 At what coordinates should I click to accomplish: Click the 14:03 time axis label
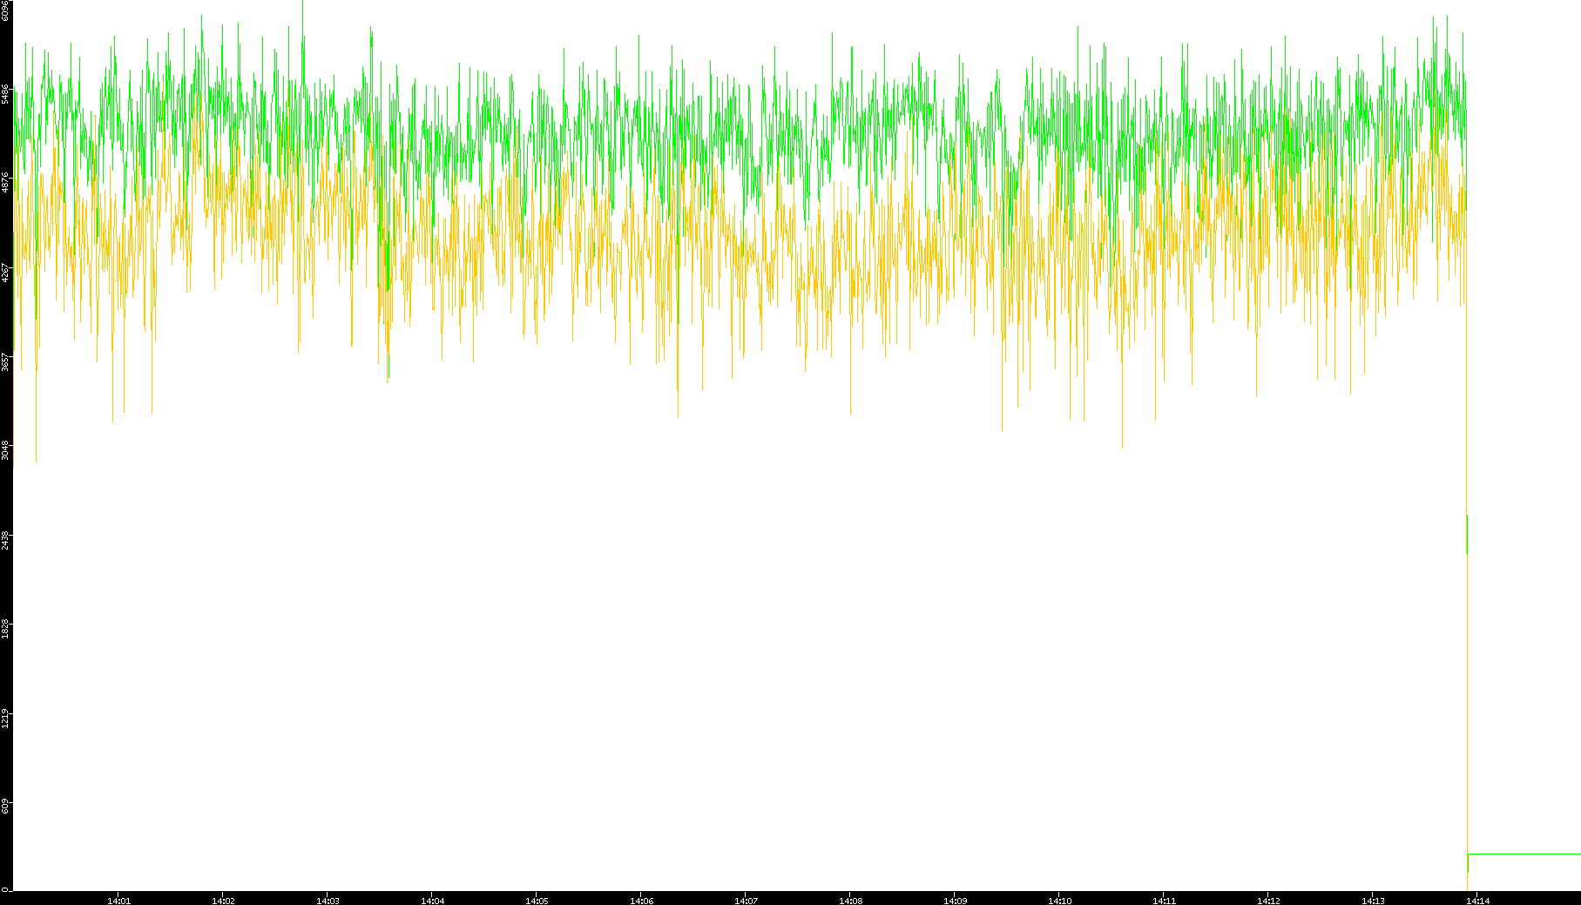[328, 901]
